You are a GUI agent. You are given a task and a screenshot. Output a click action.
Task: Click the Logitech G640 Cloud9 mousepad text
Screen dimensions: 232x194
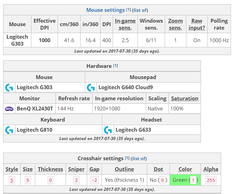pyautogui.click(x=126, y=87)
